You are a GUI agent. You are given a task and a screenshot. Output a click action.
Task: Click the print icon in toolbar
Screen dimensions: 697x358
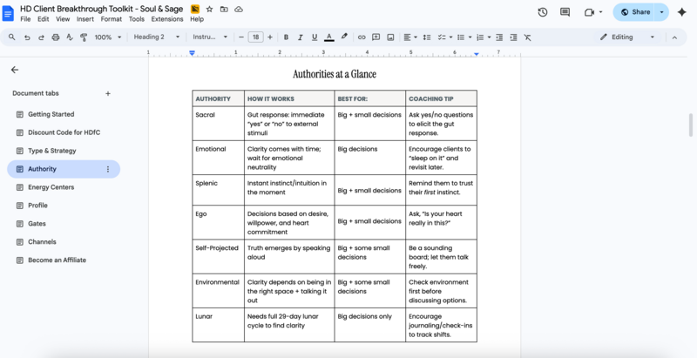56,37
